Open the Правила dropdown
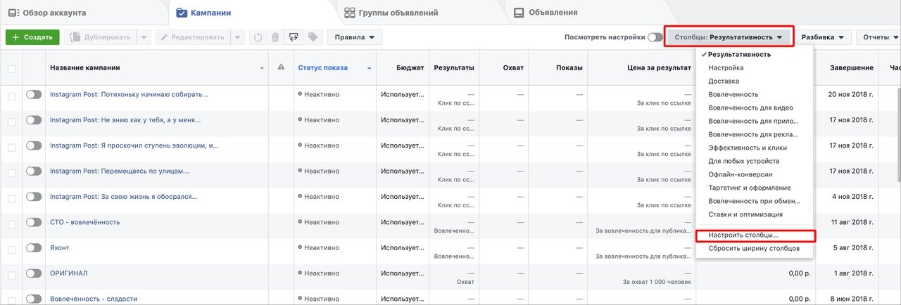This screenshot has width=901, height=305. 355,37
